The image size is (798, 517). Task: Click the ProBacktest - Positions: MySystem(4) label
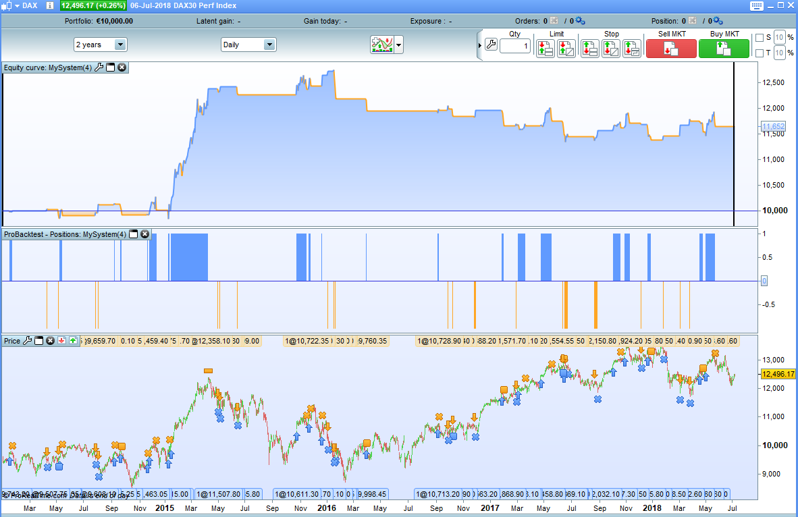point(65,235)
